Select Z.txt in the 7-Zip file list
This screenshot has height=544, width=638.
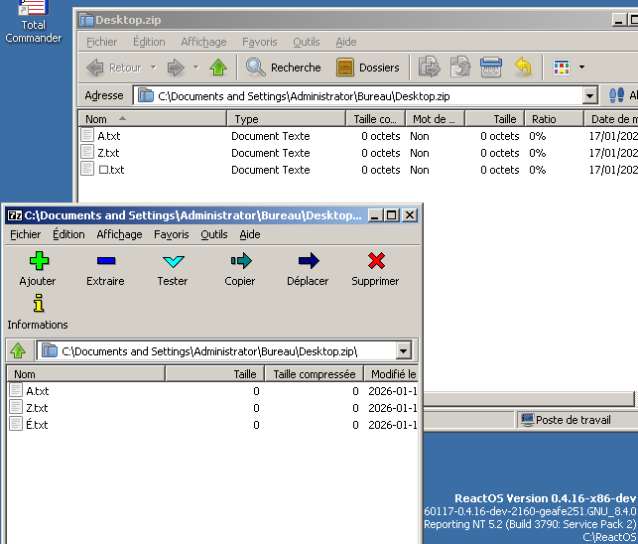click(38, 408)
